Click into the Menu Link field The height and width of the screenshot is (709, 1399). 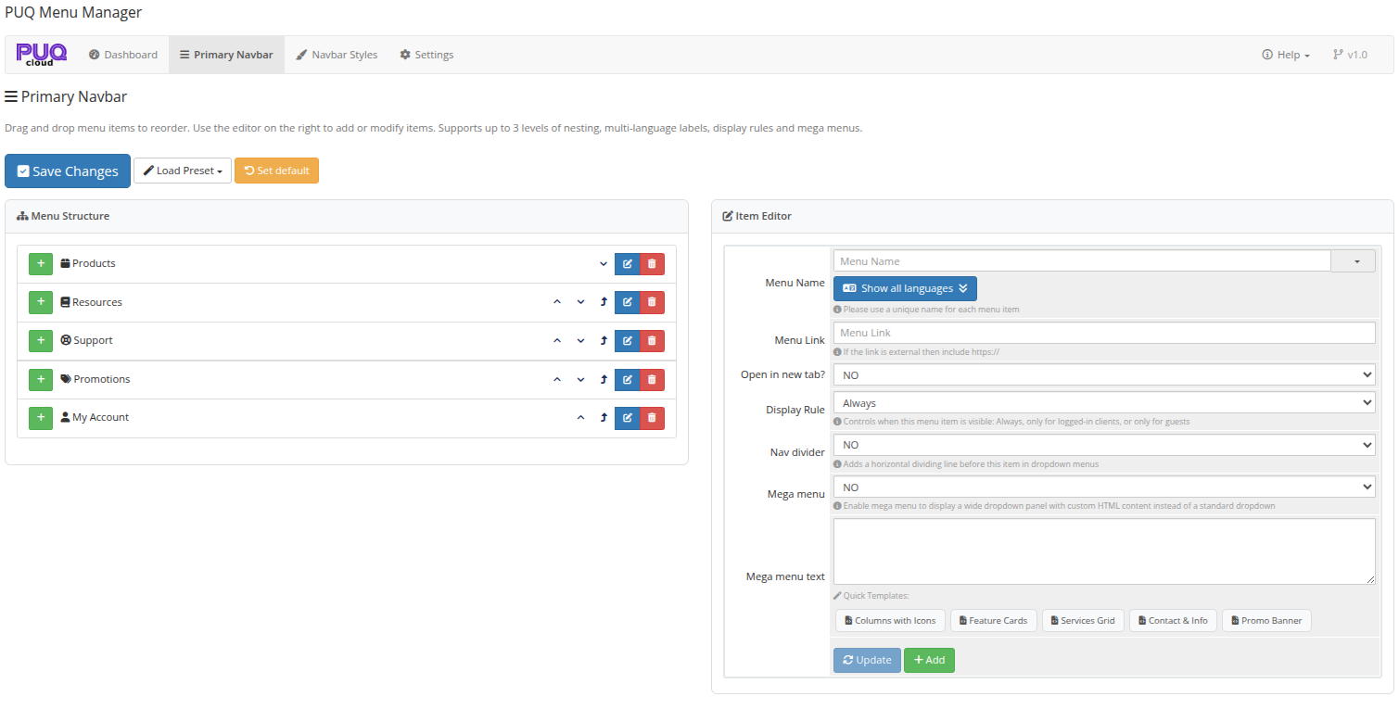1103,333
